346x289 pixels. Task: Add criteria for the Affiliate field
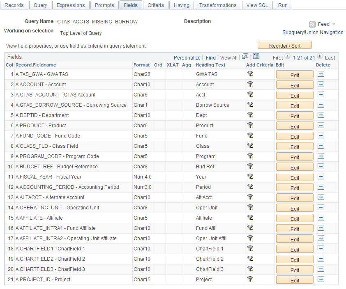click(251, 218)
